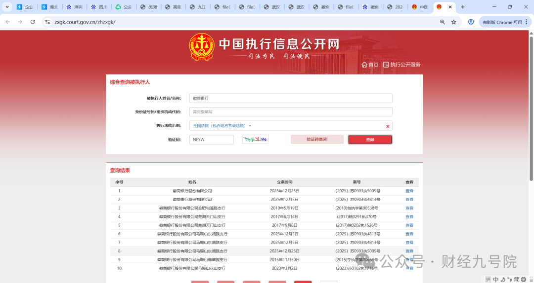This screenshot has width=534, height=283.
Task: Open IME settings gear icon
Action: [x=524, y=279]
